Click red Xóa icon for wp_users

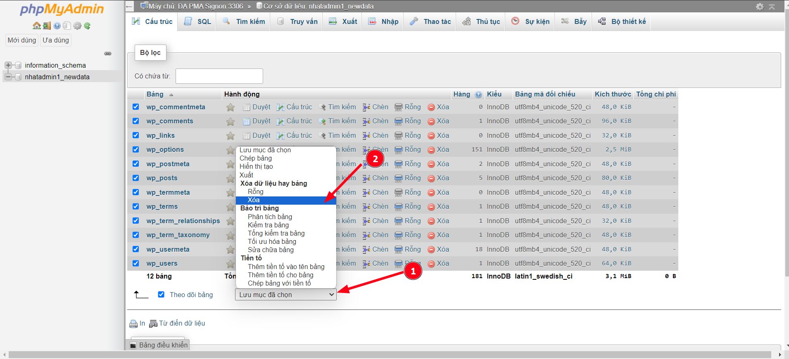431,264
